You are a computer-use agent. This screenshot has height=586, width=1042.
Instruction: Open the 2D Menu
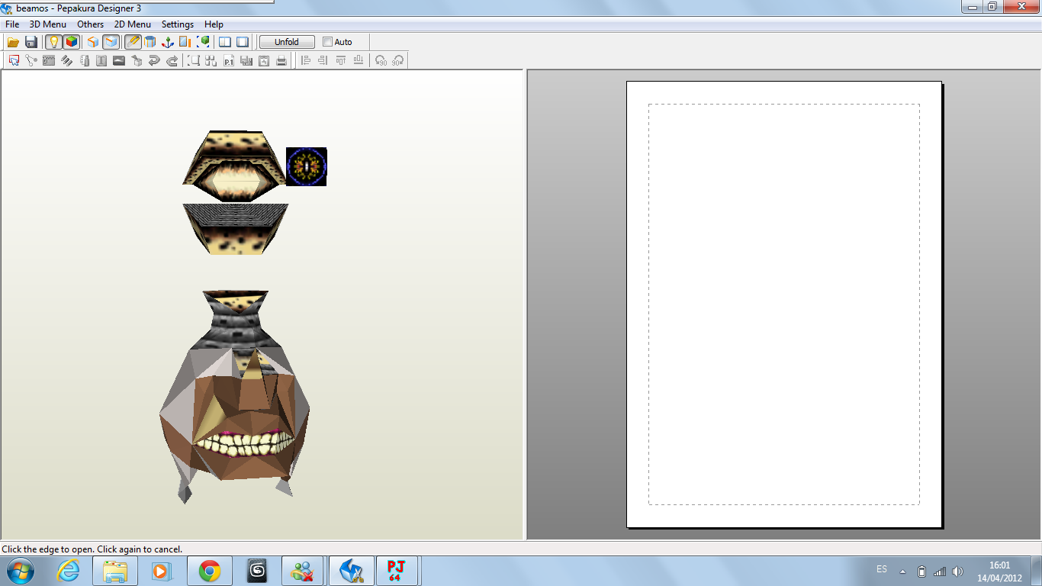pyautogui.click(x=133, y=24)
